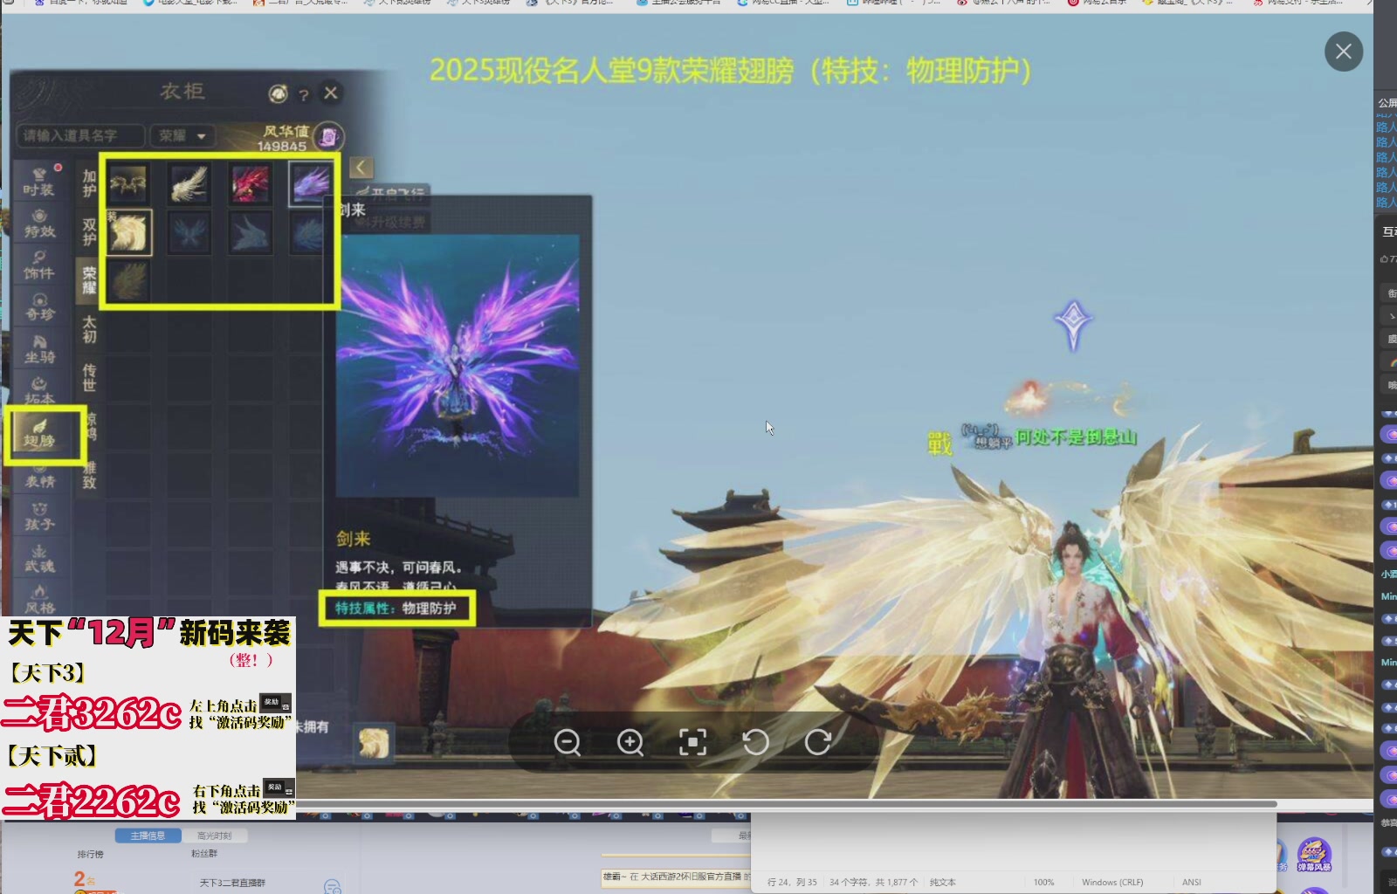Rotate the image clockwise
Viewport: 1397px width, 894px height.
(x=818, y=742)
